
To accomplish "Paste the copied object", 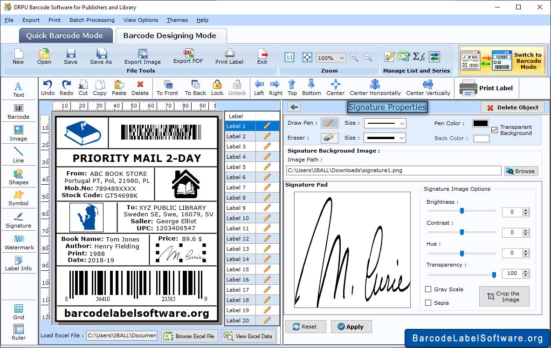I will [x=119, y=88].
